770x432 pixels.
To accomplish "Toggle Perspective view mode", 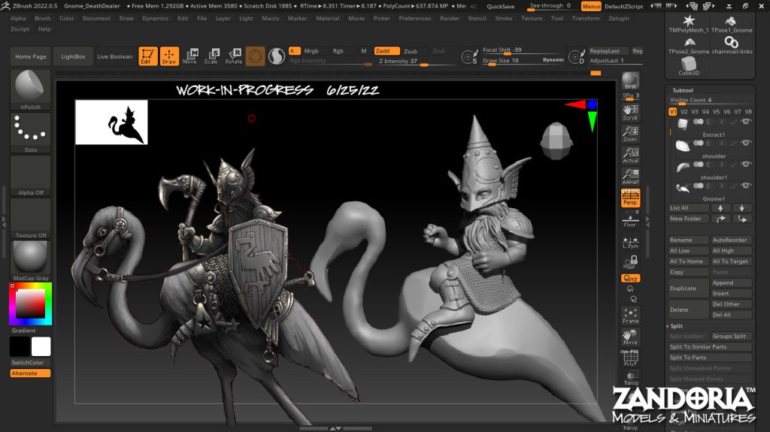I will (x=630, y=198).
